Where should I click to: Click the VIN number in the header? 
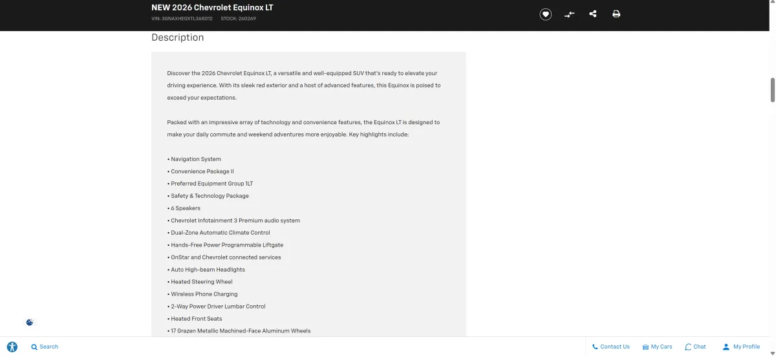click(182, 19)
